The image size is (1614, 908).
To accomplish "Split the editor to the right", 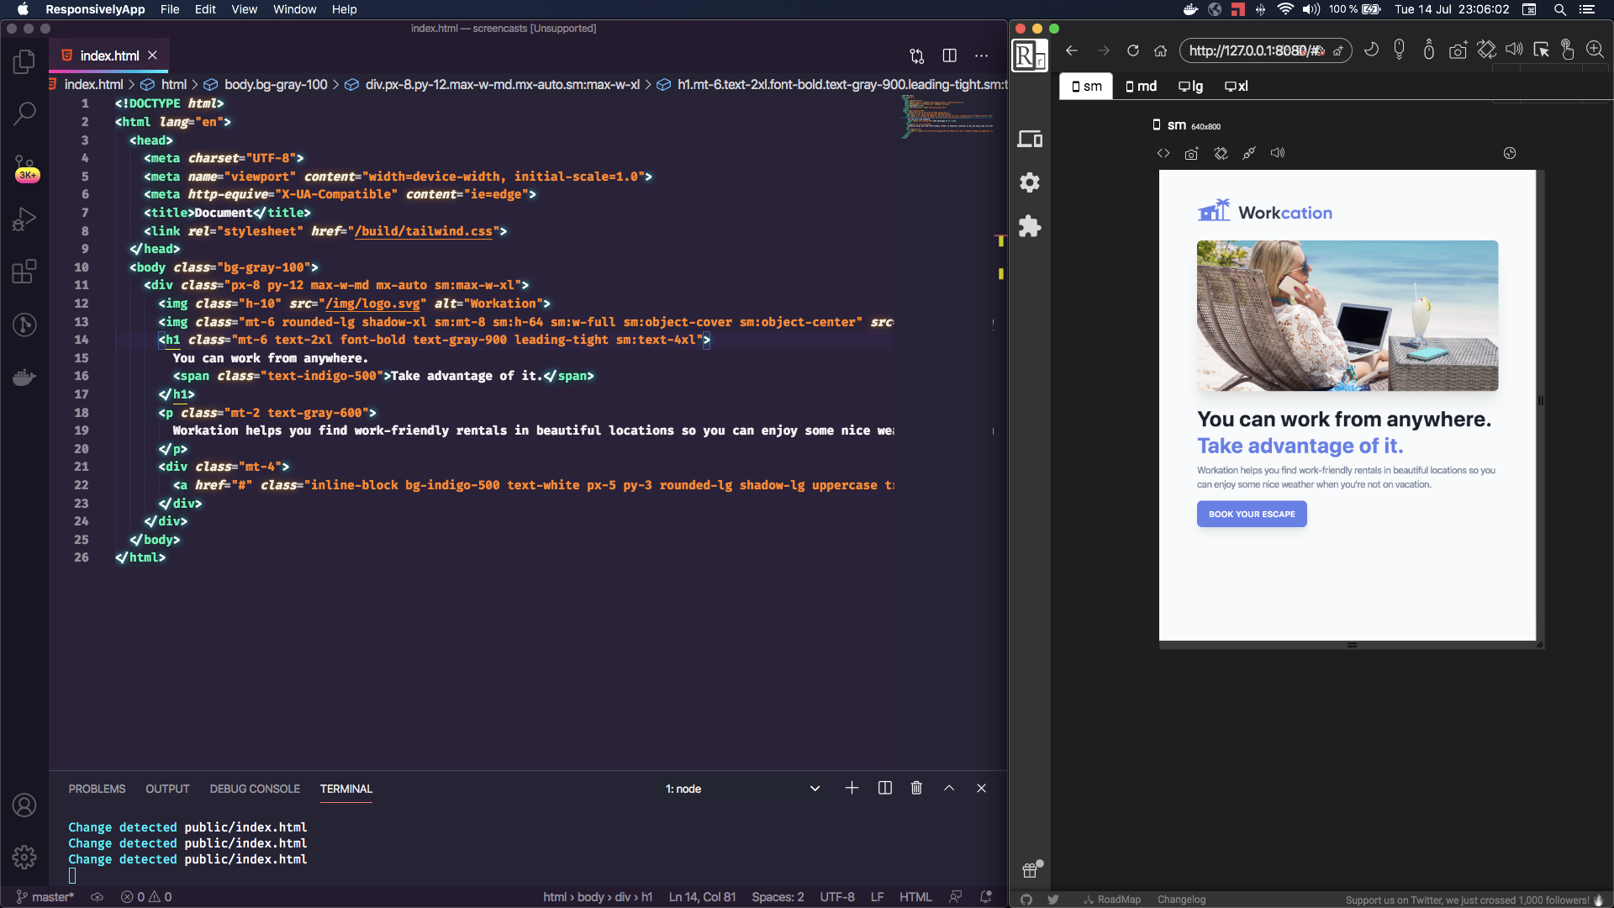I will pos(950,55).
